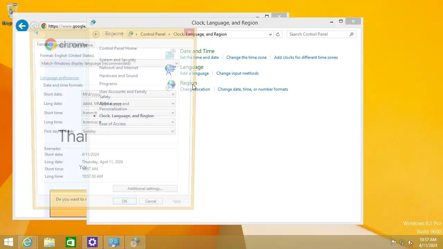Click Cancel in the Region dialog
This screenshot has height=249, width=443.
(151, 201)
